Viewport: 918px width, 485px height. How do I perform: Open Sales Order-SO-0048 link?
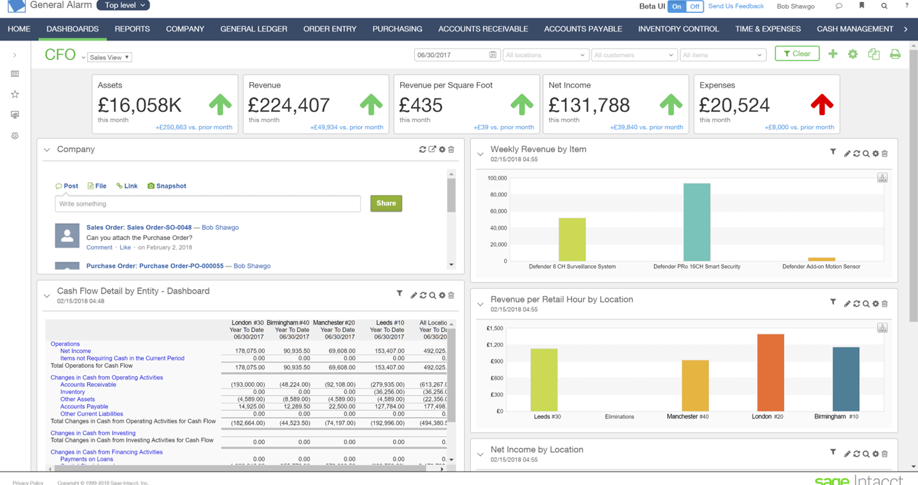point(139,228)
